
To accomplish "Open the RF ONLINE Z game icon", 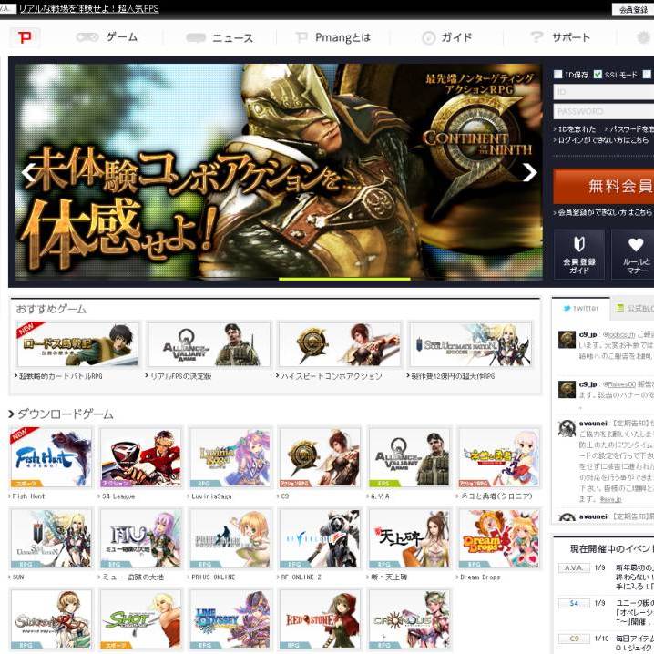I will point(320,538).
